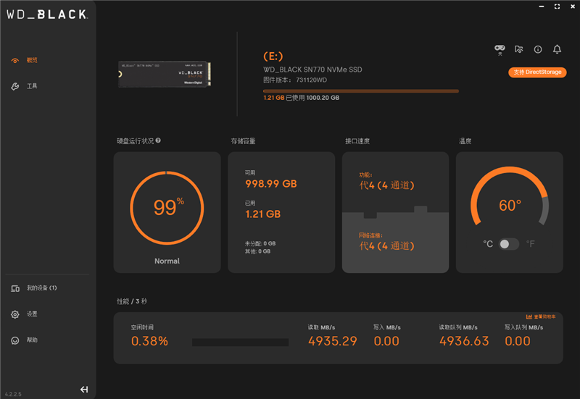Click the 4935.29 read MB/s value

pos(333,341)
